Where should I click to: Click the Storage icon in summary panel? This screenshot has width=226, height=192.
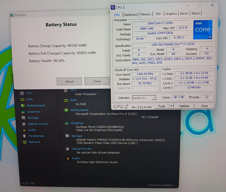(x=67, y=136)
